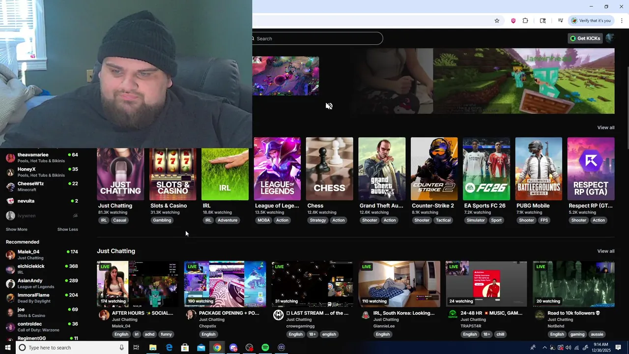Open elchiclekick recommended channel avatar
This screenshot has height=354, width=629.
(10, 269)
